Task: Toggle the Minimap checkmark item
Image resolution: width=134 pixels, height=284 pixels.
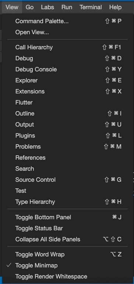Action: click(67, 266)
